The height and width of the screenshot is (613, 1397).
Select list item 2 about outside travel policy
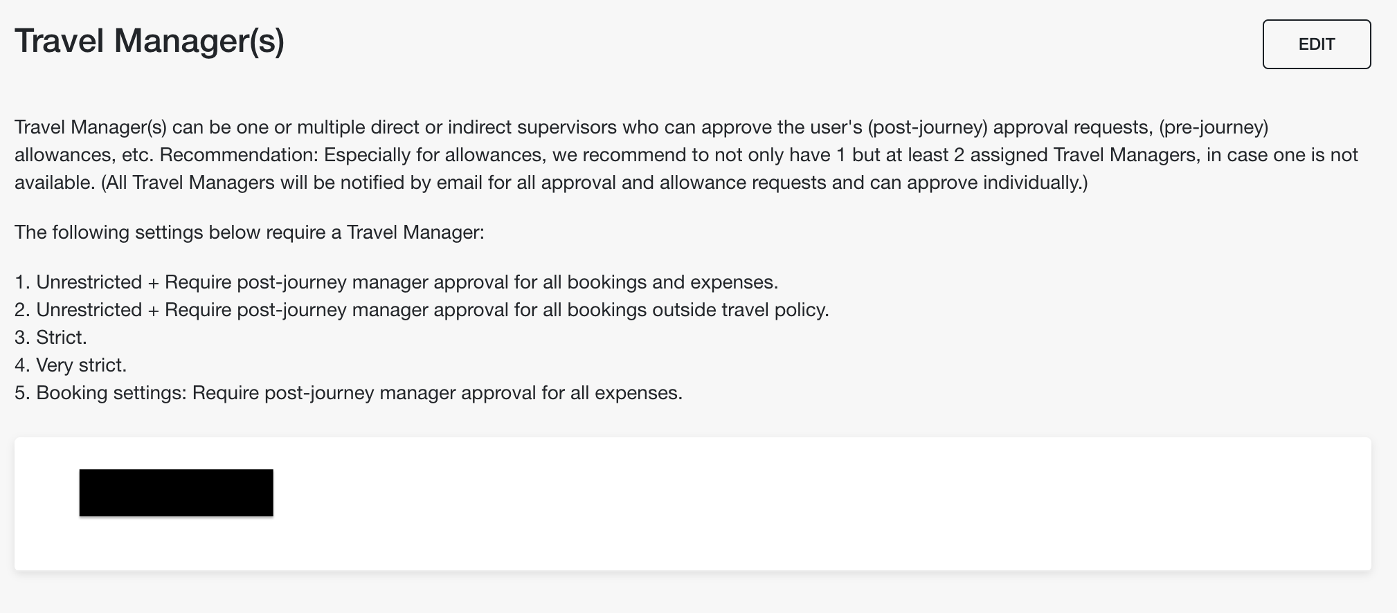tap(422, 310)
